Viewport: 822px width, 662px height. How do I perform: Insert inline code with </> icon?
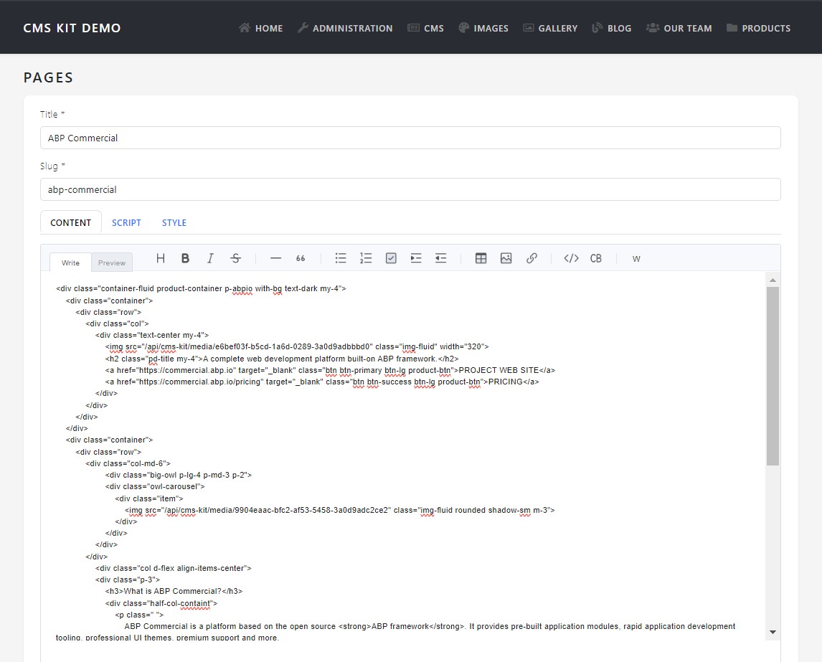571,258
